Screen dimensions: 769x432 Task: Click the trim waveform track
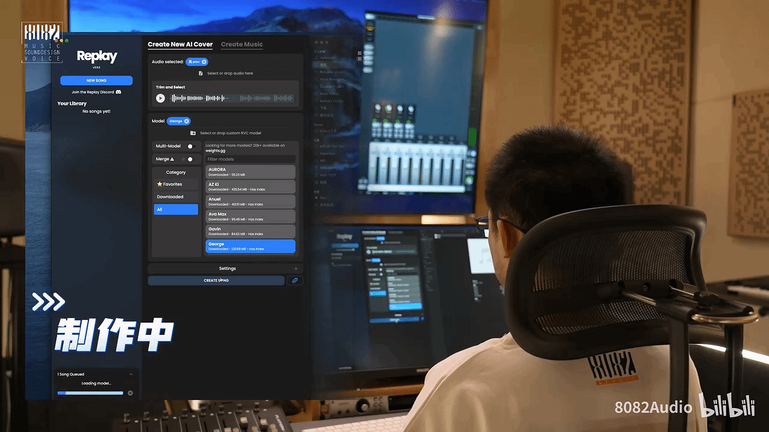(x=233, y=98)
